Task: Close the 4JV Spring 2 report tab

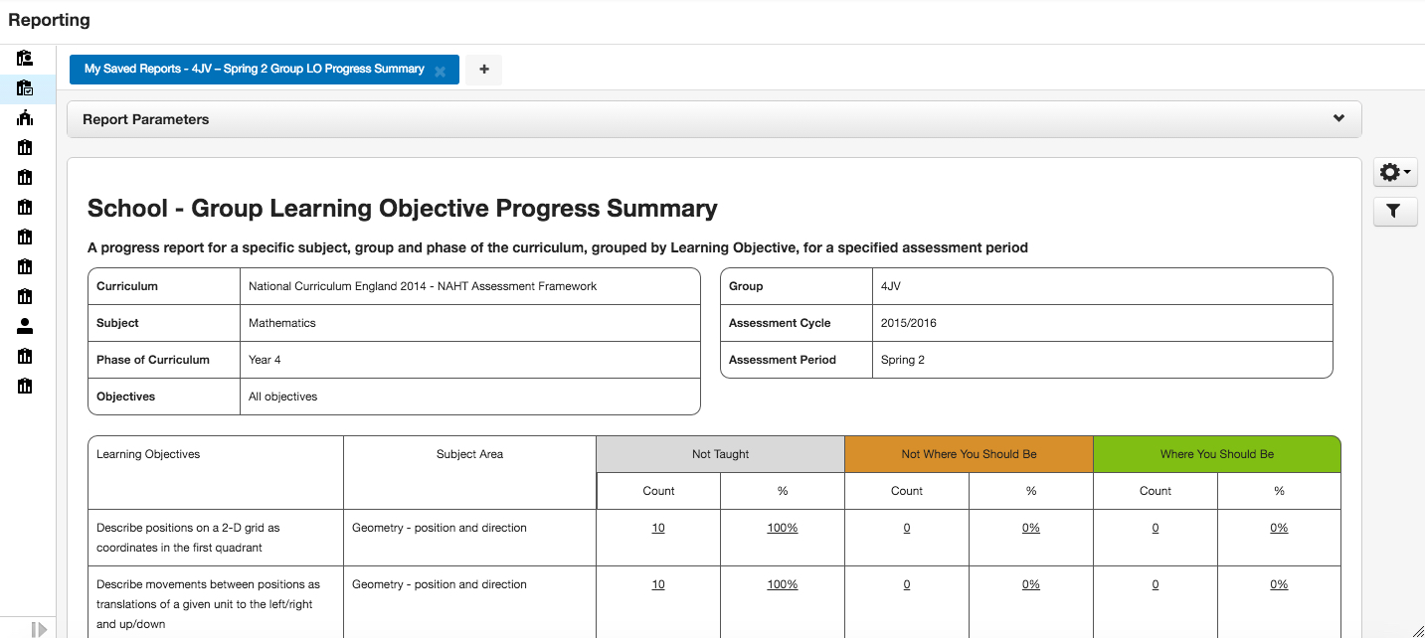Action: coord(440,71)
